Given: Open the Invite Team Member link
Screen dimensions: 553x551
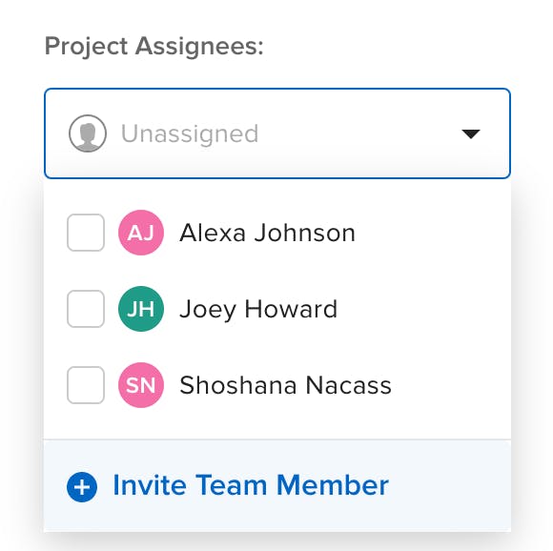Looking at the screenshot, I should pyautogui.click(x=251, y=485).
